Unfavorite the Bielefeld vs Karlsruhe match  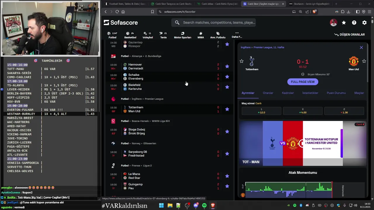pyautogui.click(x=227, y=87)
